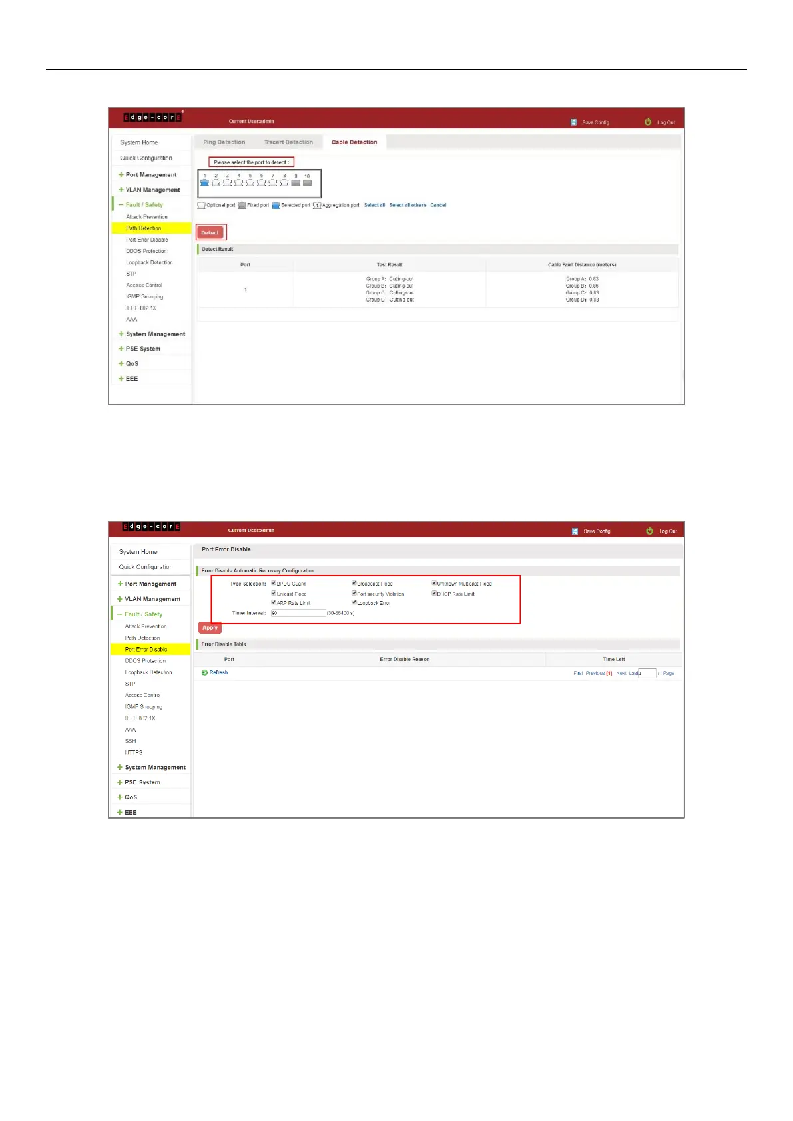Open Attack Prevention on Port Error Disable screen sidebar
793x1121 pixels.
[146, 627]
